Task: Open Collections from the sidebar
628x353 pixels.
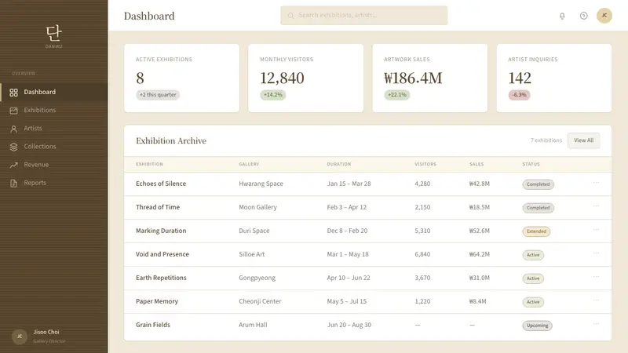Action: point(53,147)
